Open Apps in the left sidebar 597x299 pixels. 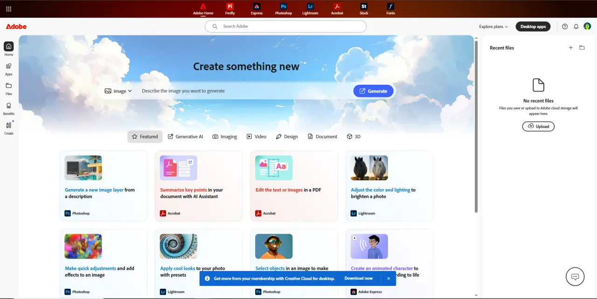(x=9, y=69)
